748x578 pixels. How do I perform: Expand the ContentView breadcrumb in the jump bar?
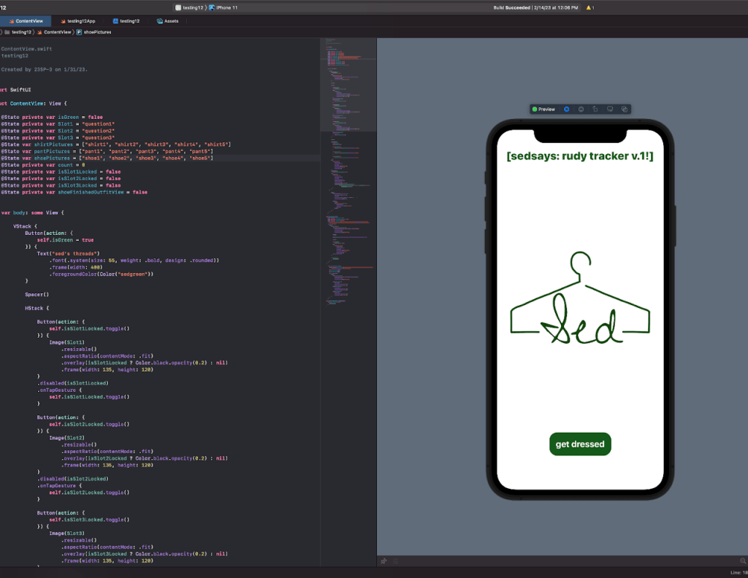[x=57, y=32]
